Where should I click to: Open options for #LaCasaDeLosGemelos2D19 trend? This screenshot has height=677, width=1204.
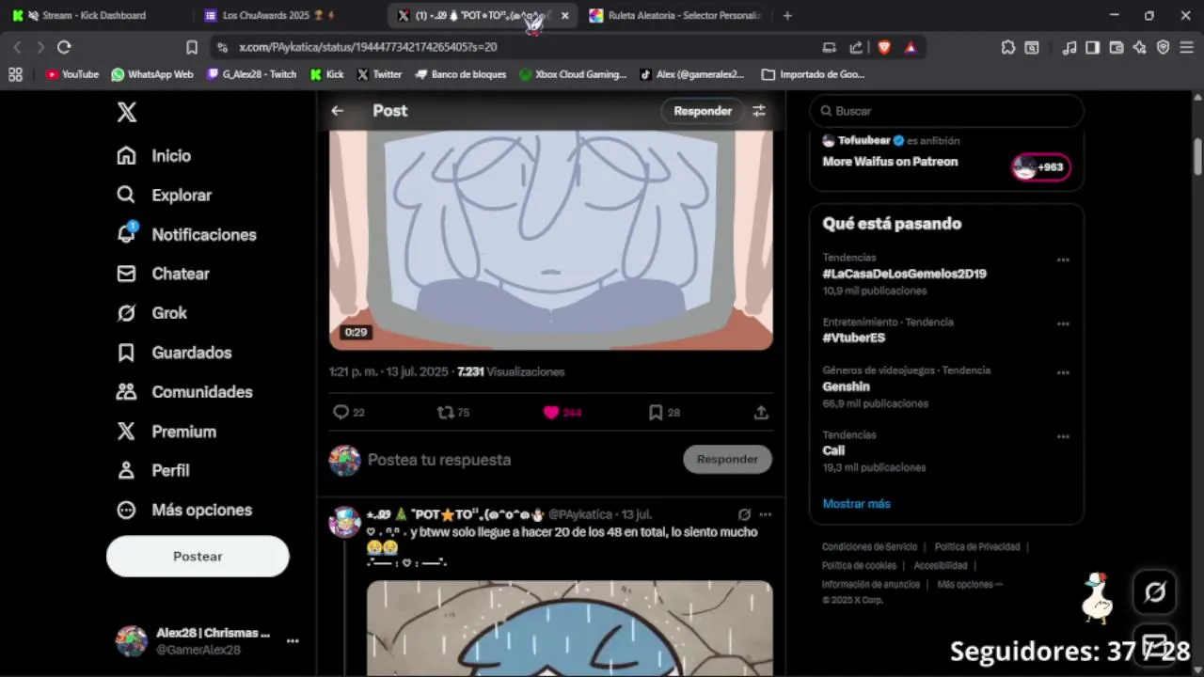point(1063,260)
